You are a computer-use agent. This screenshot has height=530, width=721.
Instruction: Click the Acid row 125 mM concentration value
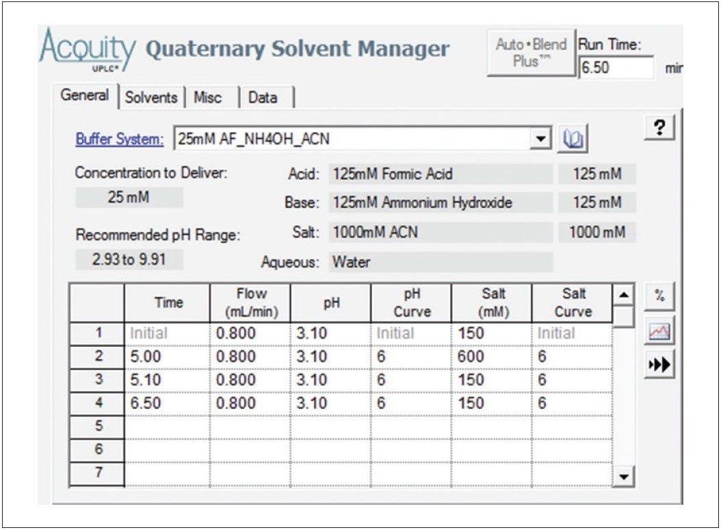click(597, 174)
